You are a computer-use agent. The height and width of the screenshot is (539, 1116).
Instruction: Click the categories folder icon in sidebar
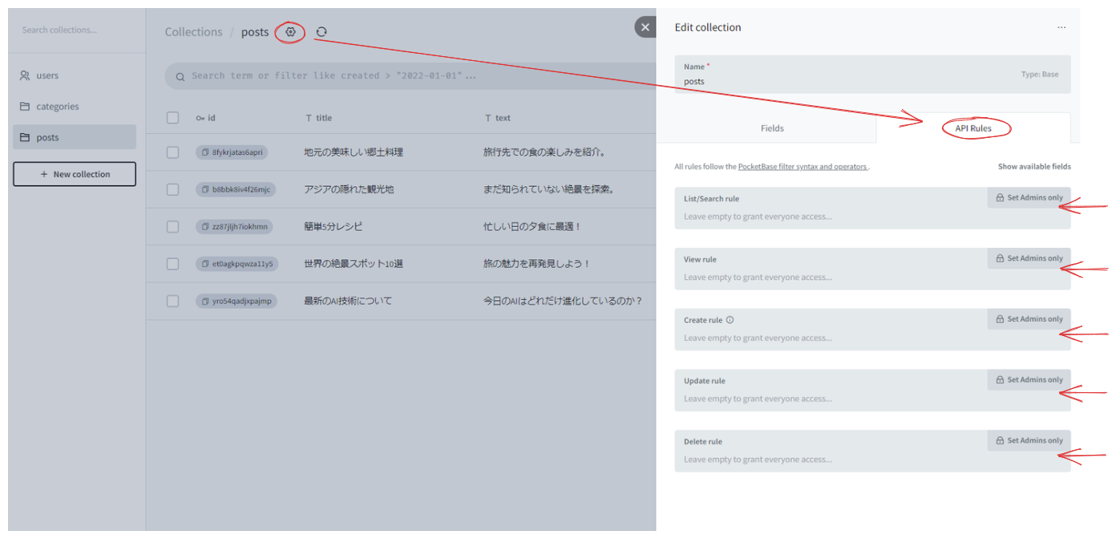[x=25, y=107]
